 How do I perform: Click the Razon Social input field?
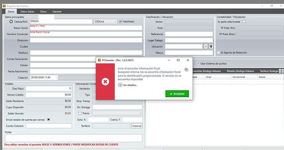pos(86,28)
